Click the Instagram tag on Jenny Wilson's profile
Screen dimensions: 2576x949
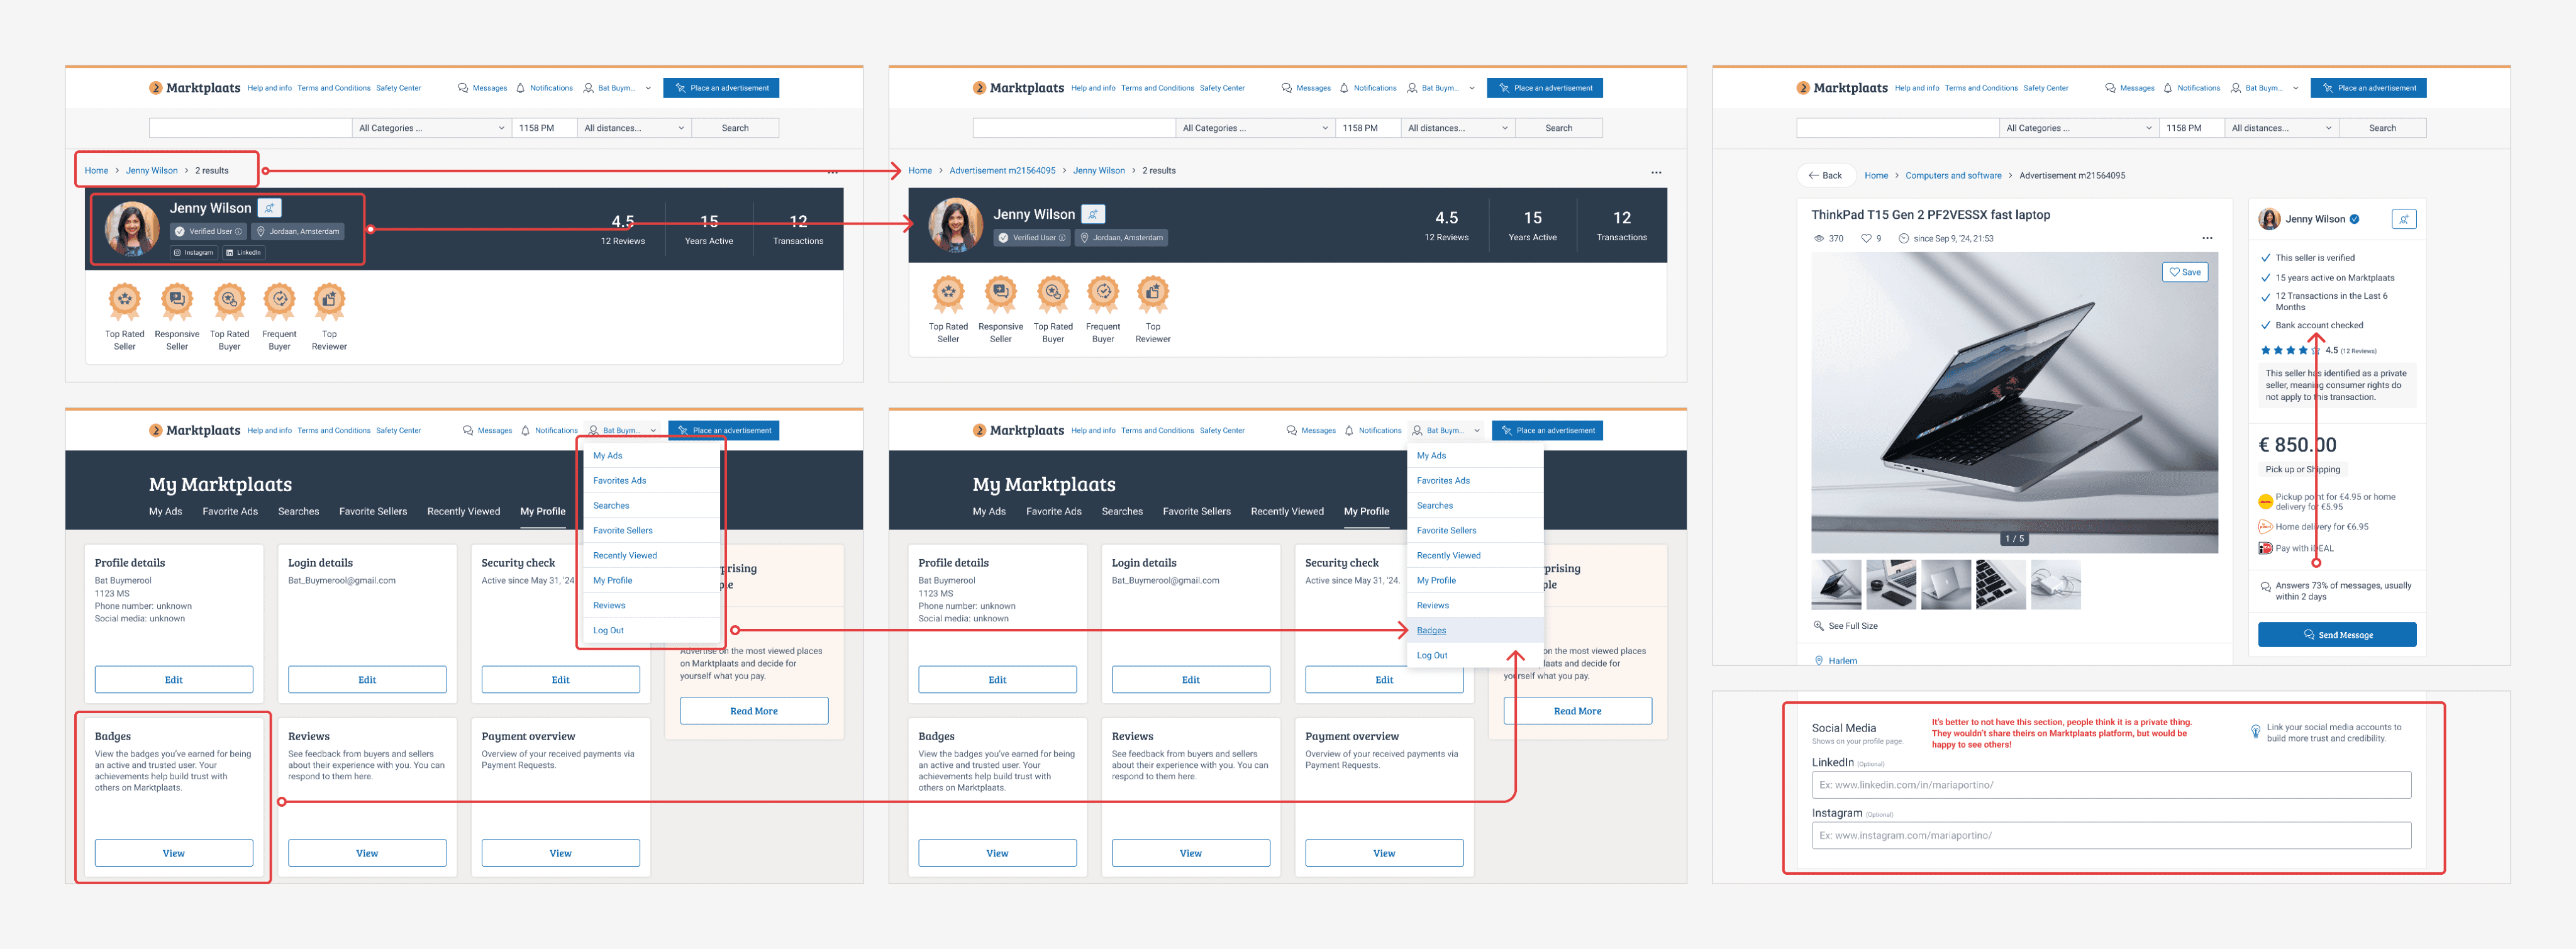pyautogui.click(x=193, y=253)
